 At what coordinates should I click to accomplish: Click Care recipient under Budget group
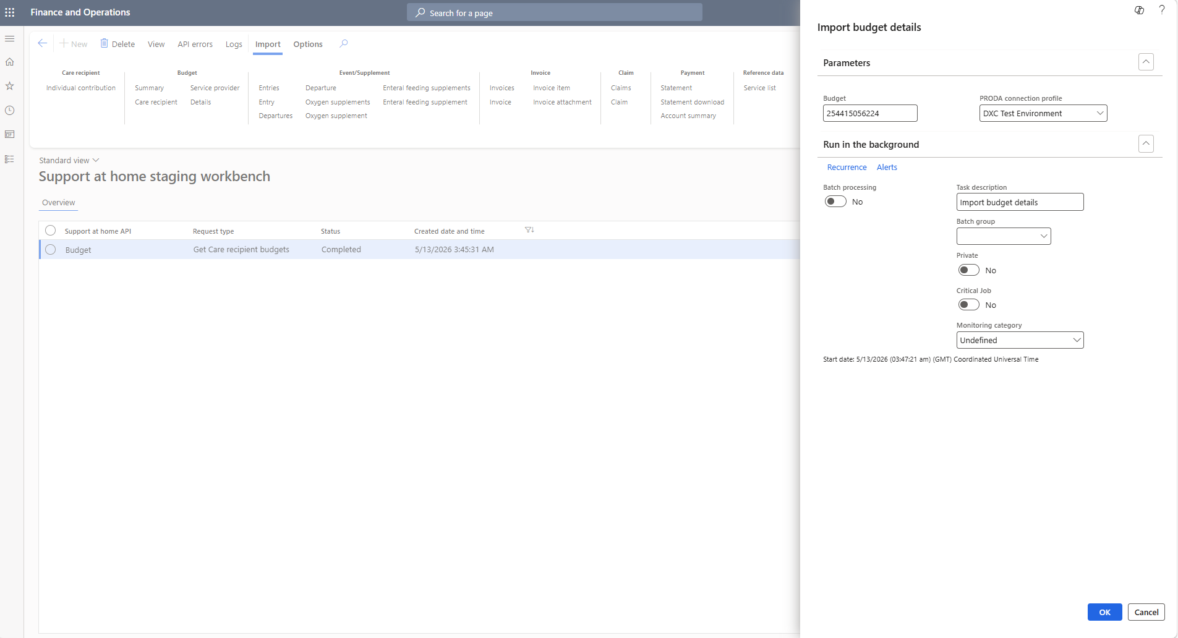[156, 102]
